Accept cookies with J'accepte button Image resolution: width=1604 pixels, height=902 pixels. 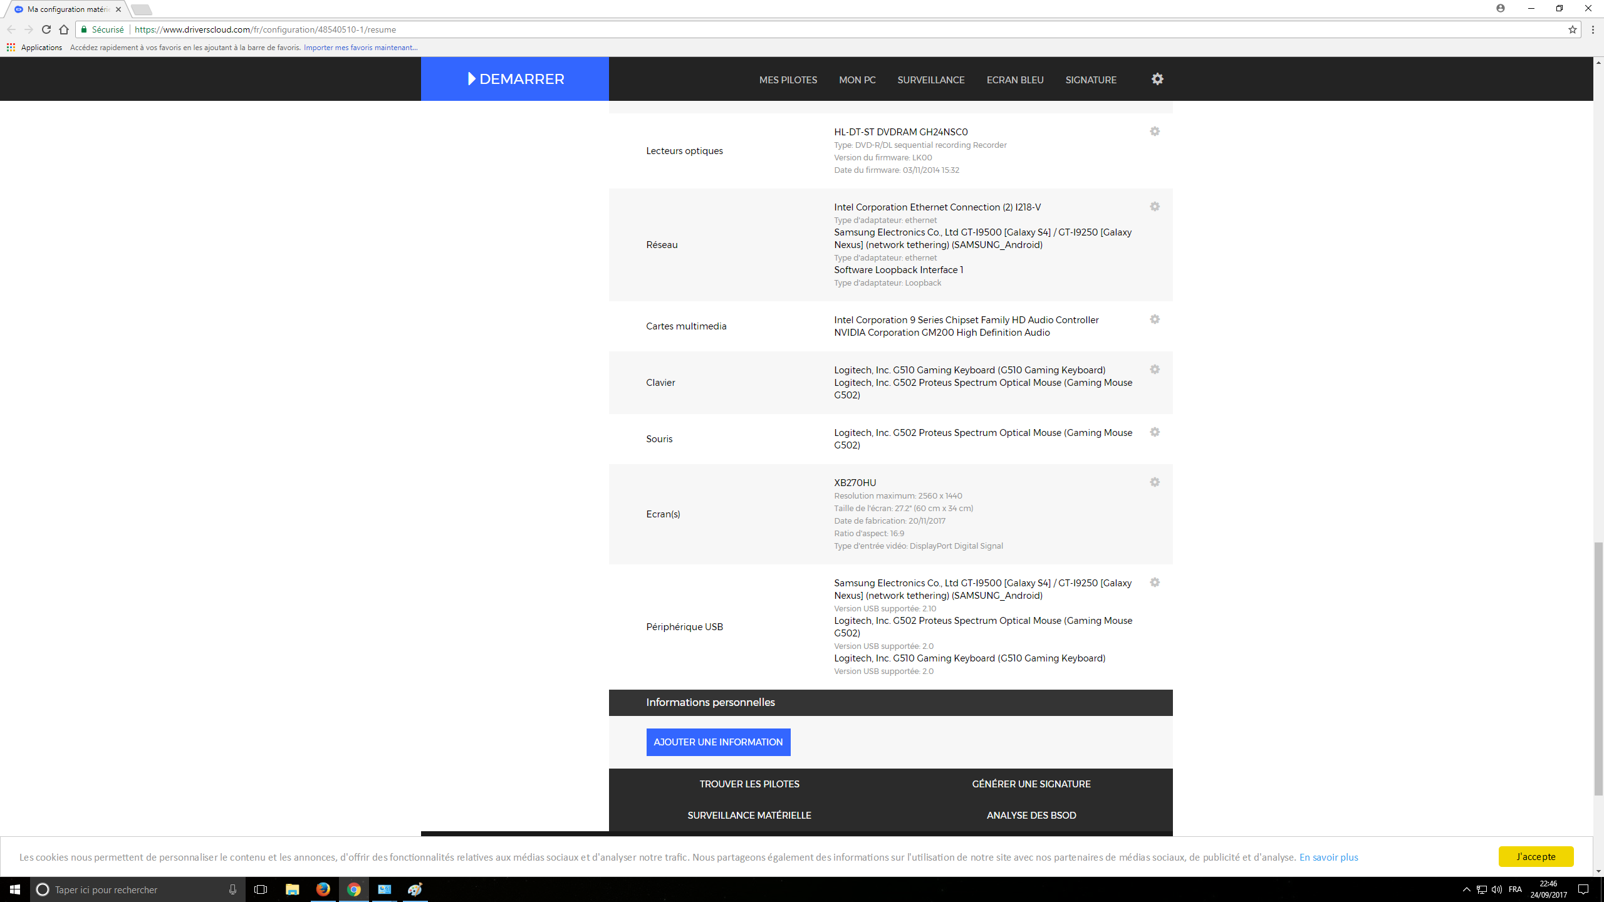click(1536, 856)
